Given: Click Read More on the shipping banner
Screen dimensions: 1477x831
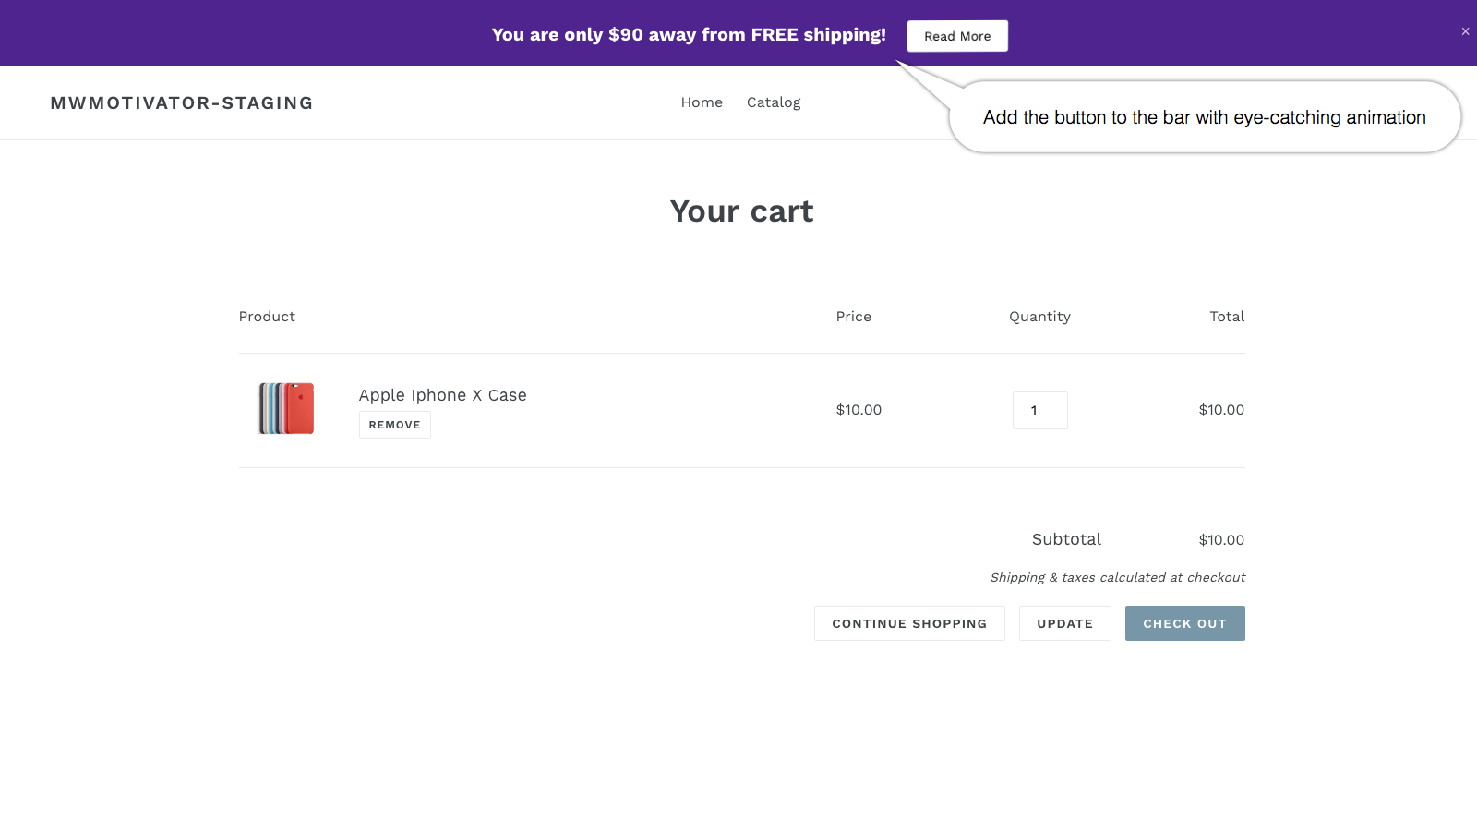Looking at the screenshot, I should (956, 36).
